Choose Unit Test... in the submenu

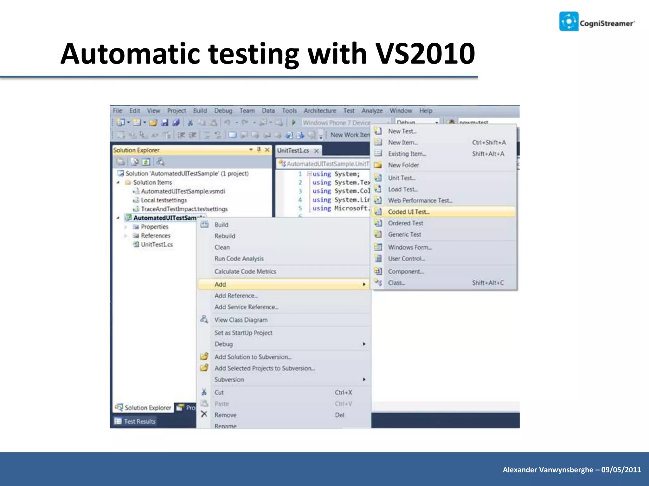click(443, 178)
